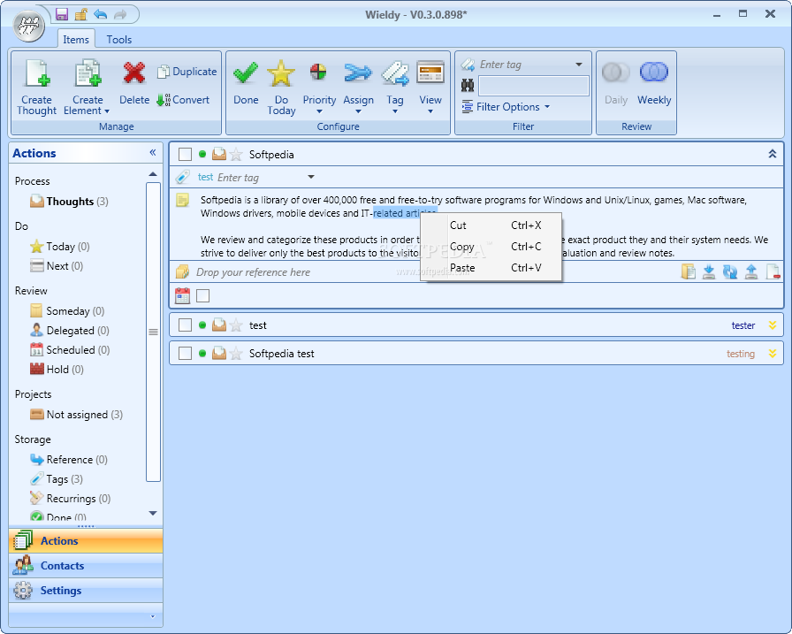Click the yellow note icon beside description
Viewport: 792px width, 634px height.
pyautogui.click(x=182, y=200)
